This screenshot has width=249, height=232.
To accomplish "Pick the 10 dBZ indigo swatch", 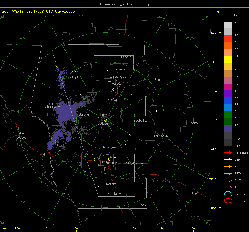I will [x=228, y=128].
